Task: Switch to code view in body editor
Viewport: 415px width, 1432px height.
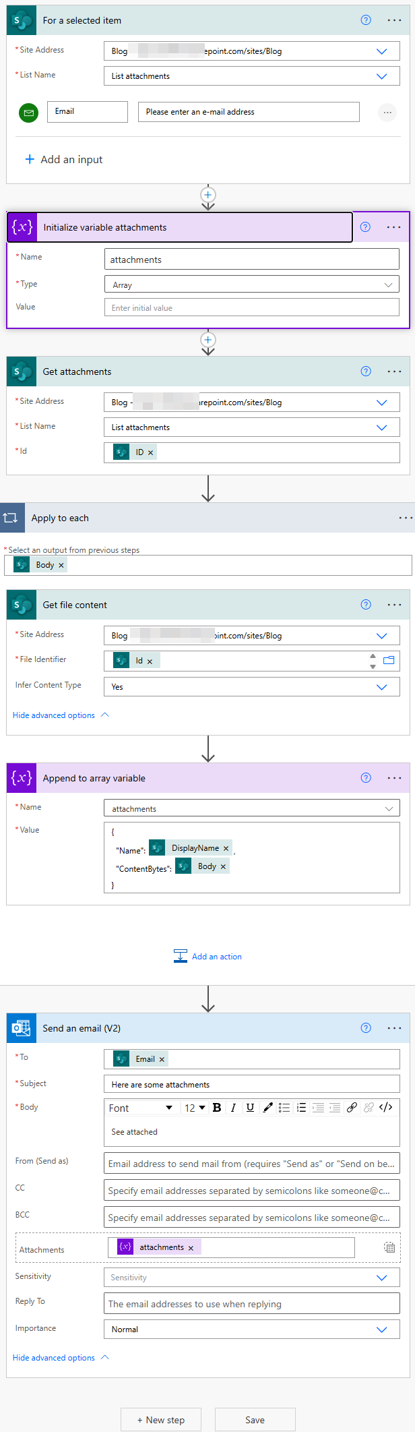Action: click(x=386, y=1108)
